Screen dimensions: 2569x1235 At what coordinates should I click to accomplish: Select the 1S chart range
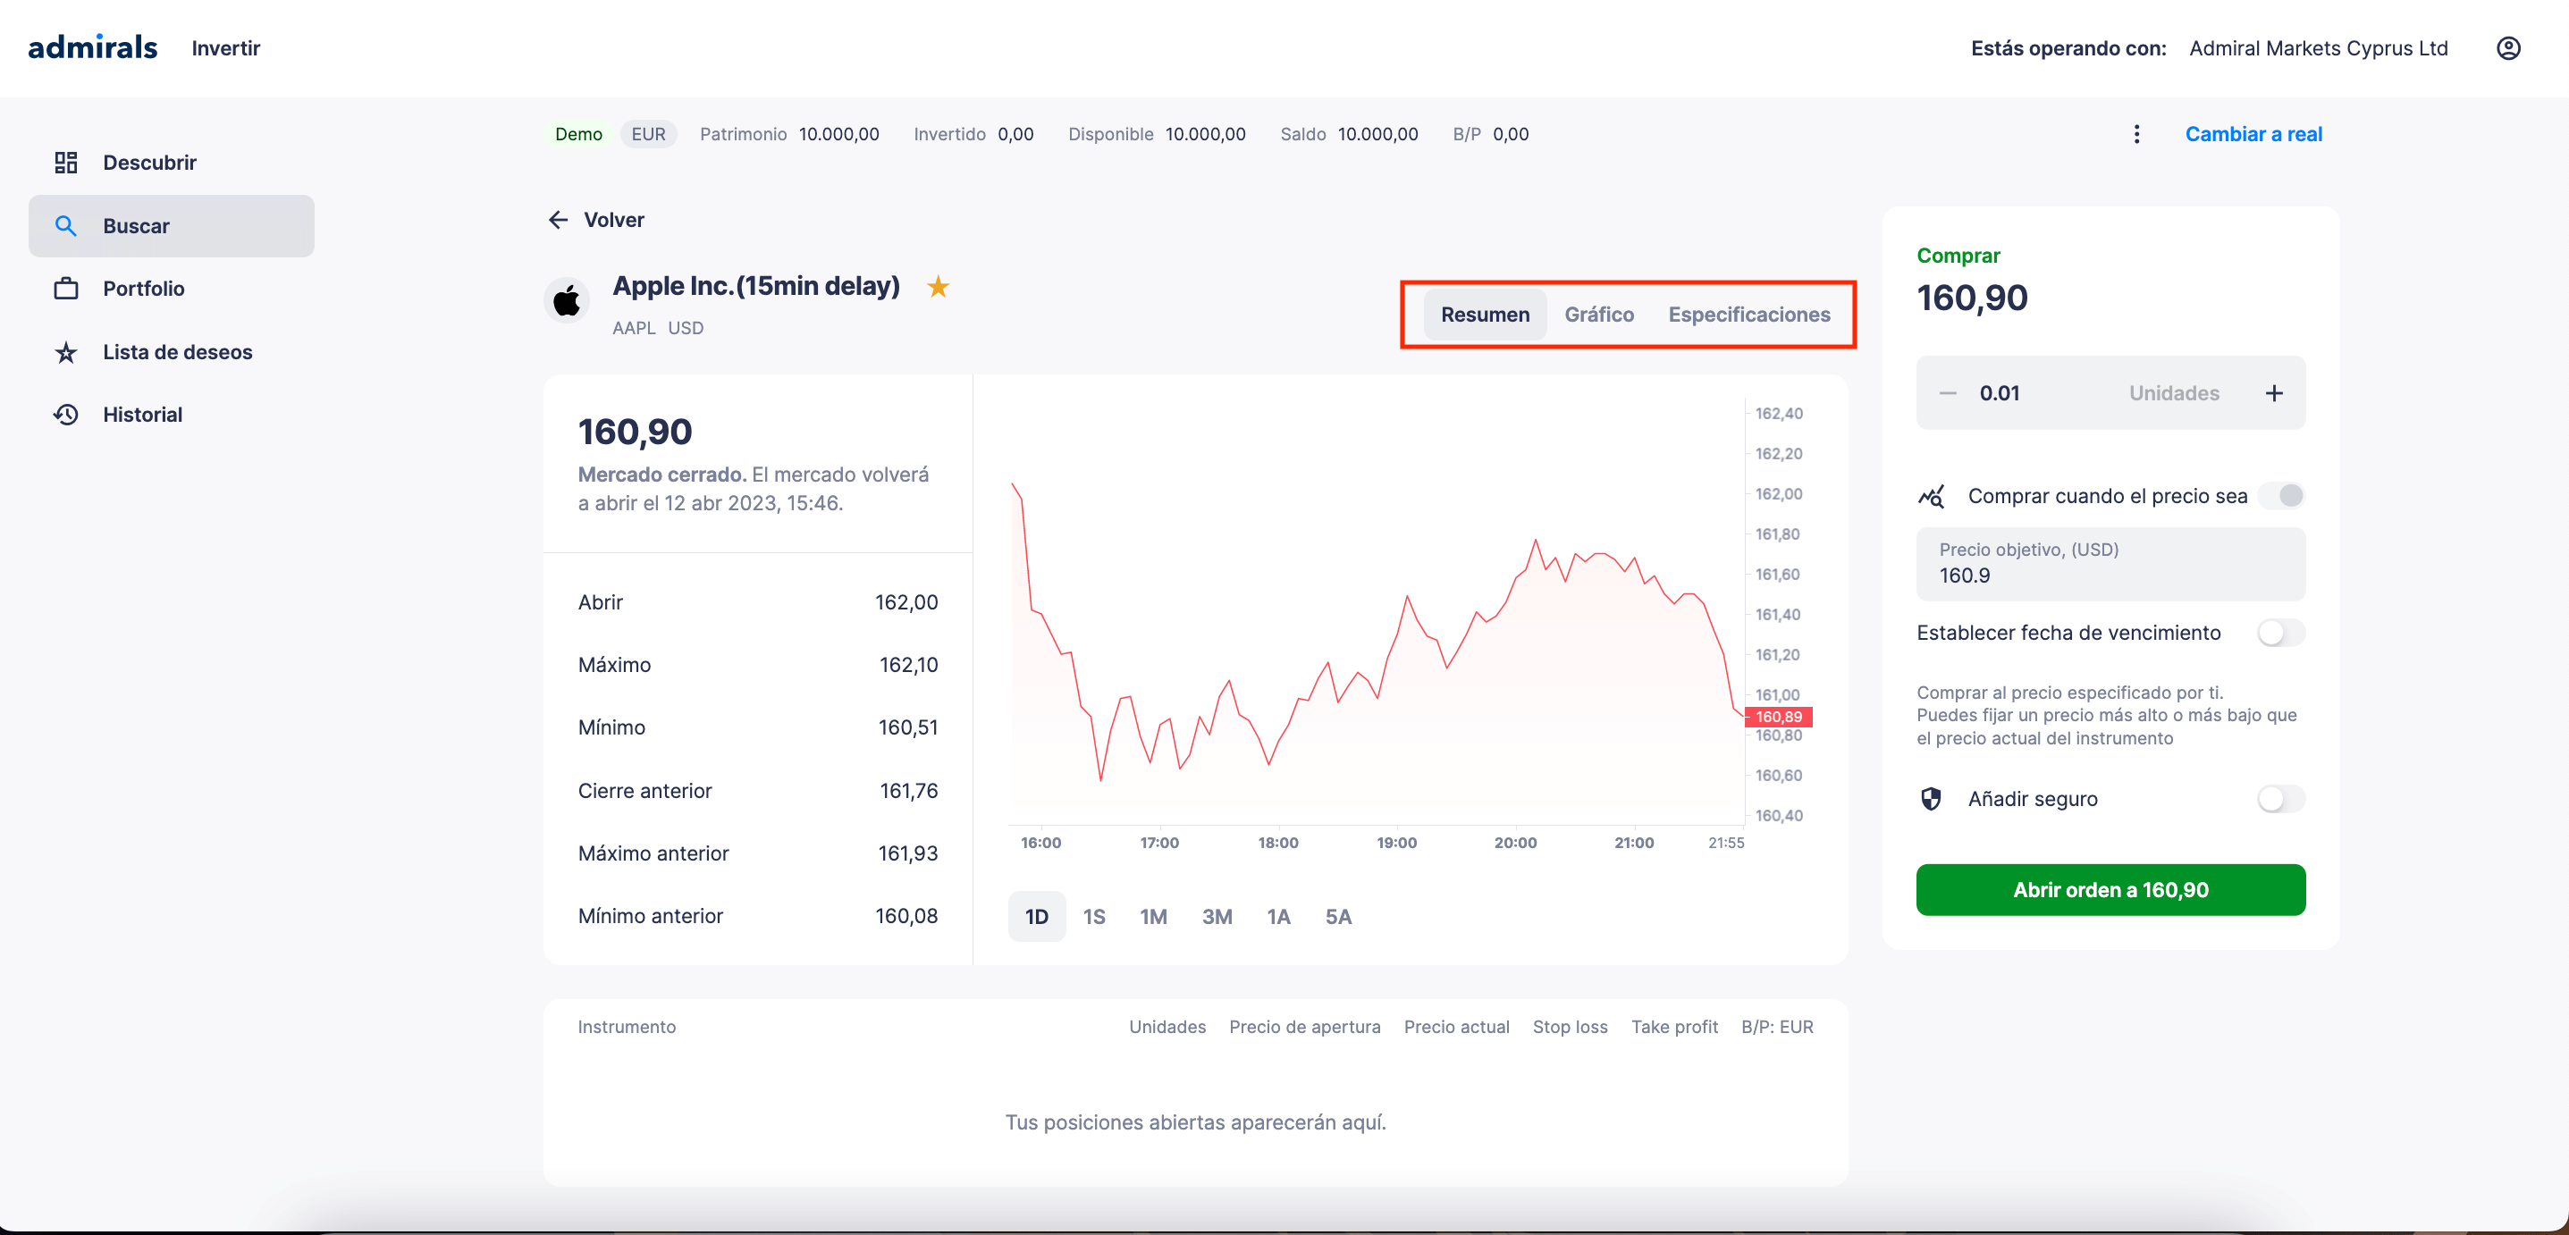(1094, 916)
